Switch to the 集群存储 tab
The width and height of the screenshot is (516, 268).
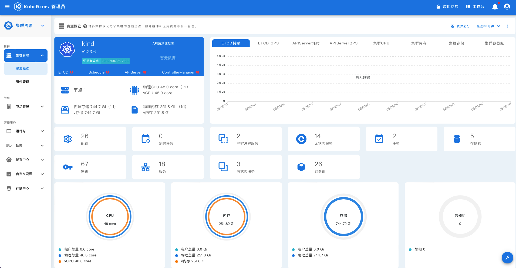[457, 43]
